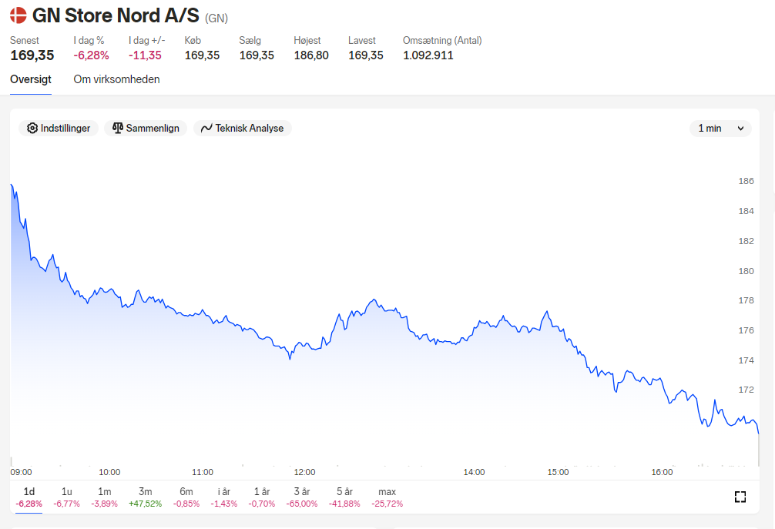Choose the 3 år range

coord(302,497)
